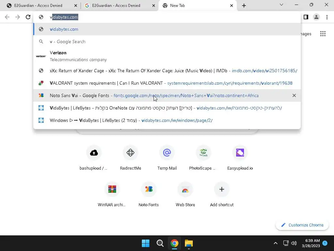Open the xXx Return of Xander Cage IMDb suggestion
334x251 pixels.
pos(167,71)
